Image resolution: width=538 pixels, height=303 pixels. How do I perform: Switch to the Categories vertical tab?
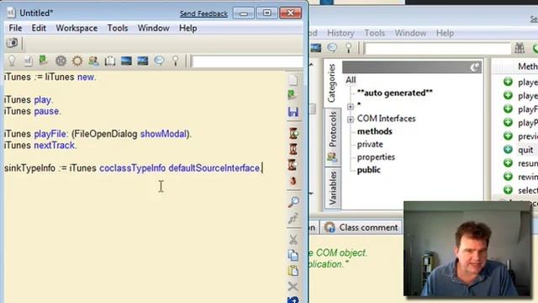(x=332, y=83)
